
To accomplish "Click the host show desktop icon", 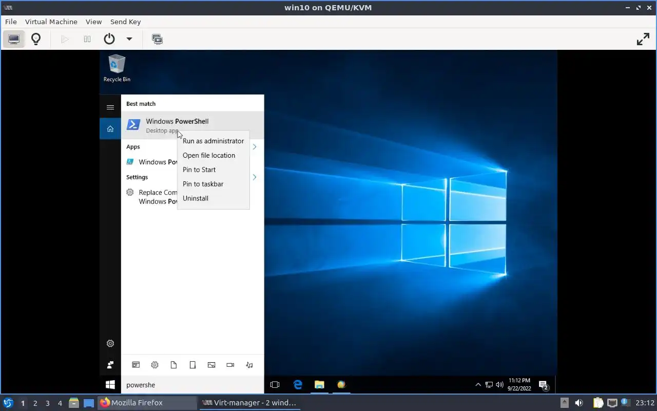I will [89, 403].
